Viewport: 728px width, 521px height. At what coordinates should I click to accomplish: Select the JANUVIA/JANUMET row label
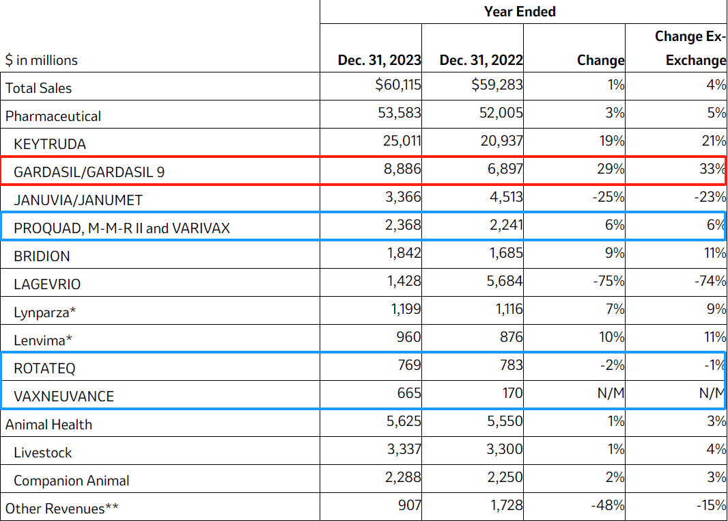coord(78,200)
